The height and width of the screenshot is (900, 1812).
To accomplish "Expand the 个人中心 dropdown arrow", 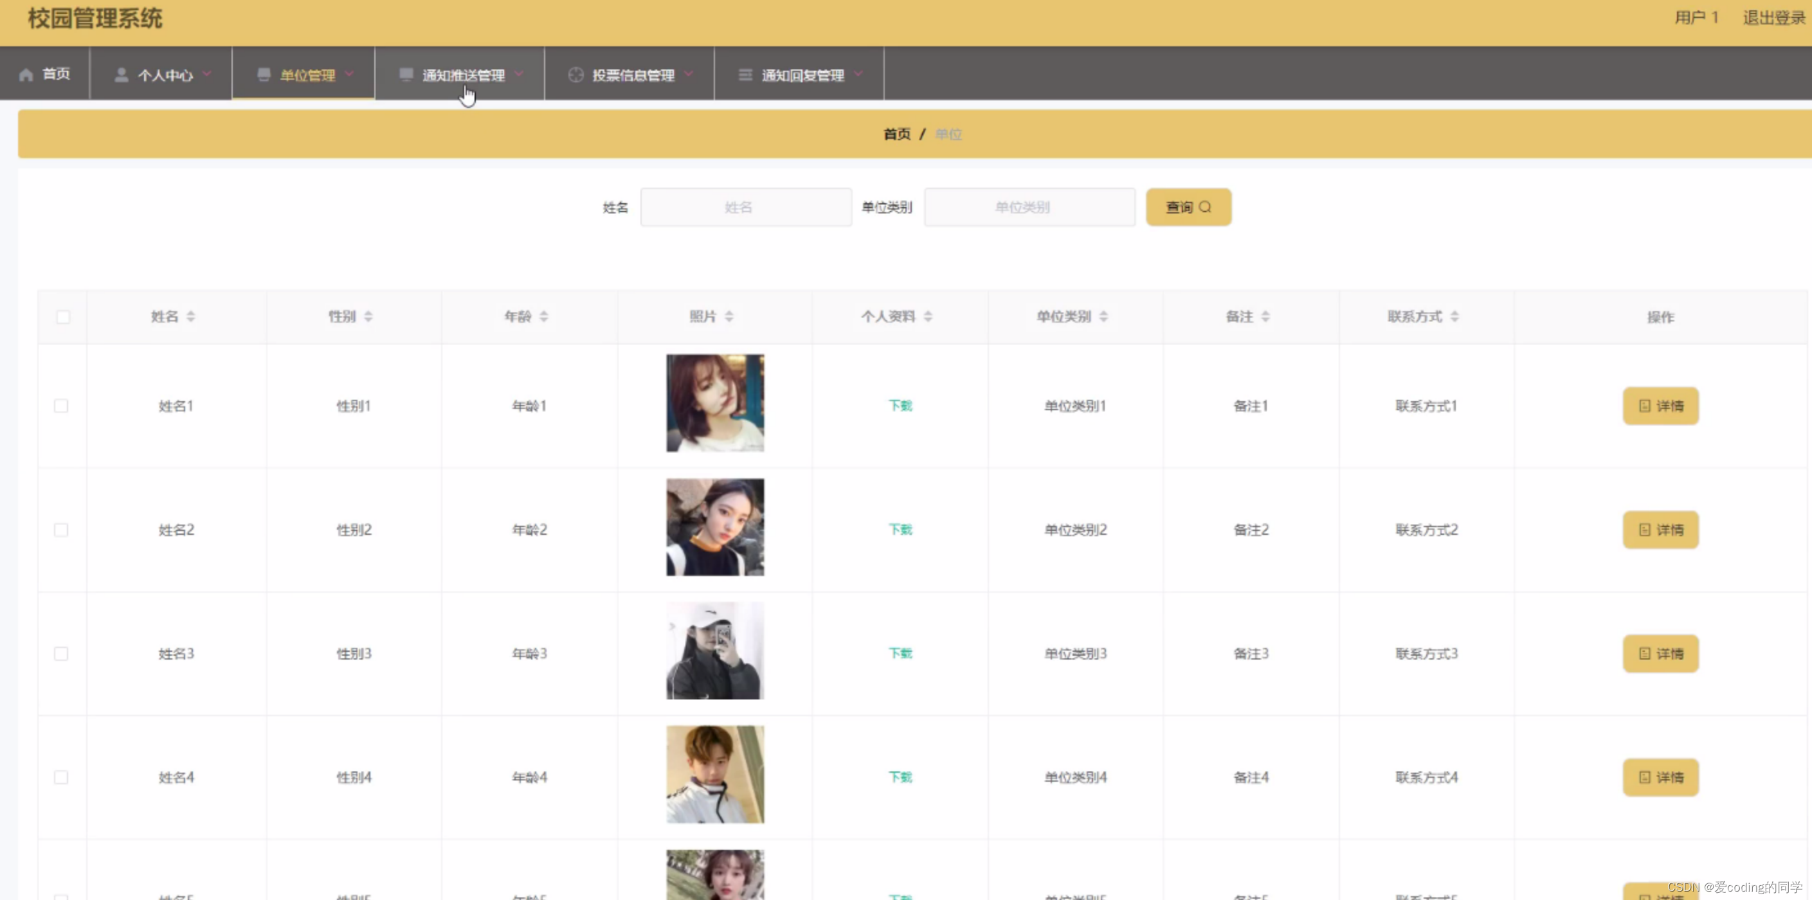I will tap(207, 73).
